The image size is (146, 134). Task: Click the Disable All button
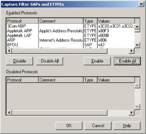point(50,61)
